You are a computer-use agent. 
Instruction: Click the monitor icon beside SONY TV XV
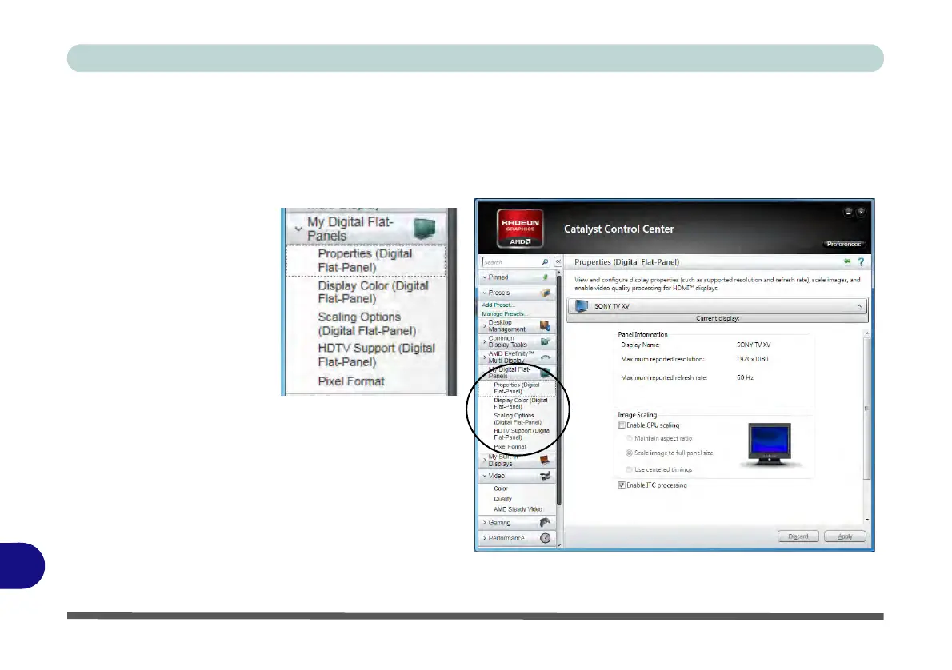coord(581,306)
